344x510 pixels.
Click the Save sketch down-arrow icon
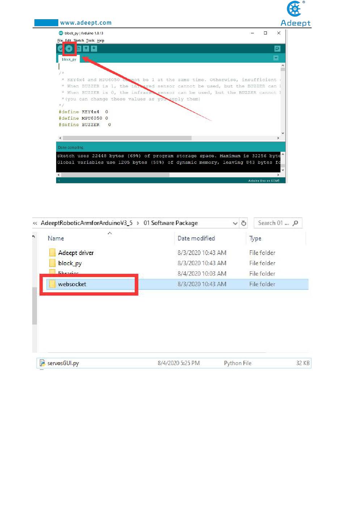[94, 49]
